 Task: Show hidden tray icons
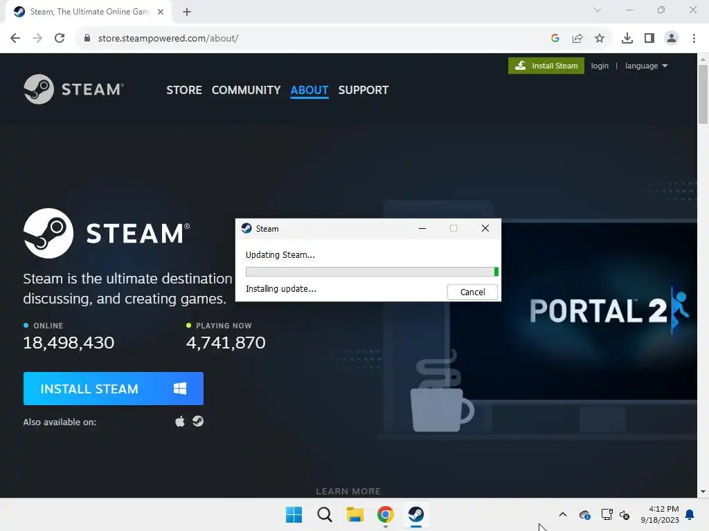click(x=562, y=514)
